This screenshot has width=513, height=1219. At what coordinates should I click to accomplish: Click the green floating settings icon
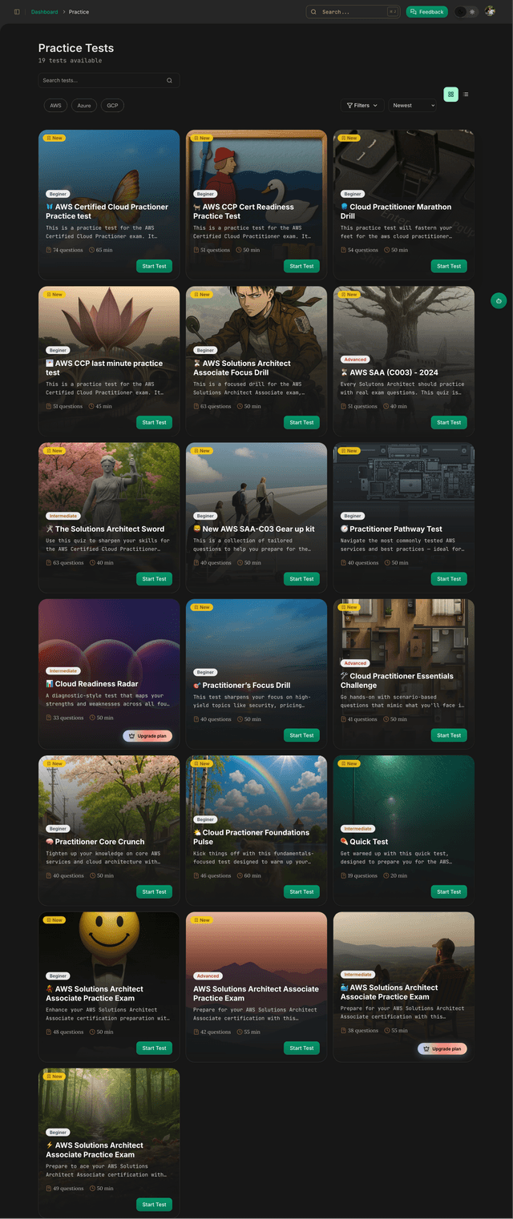tap(499, 301)
